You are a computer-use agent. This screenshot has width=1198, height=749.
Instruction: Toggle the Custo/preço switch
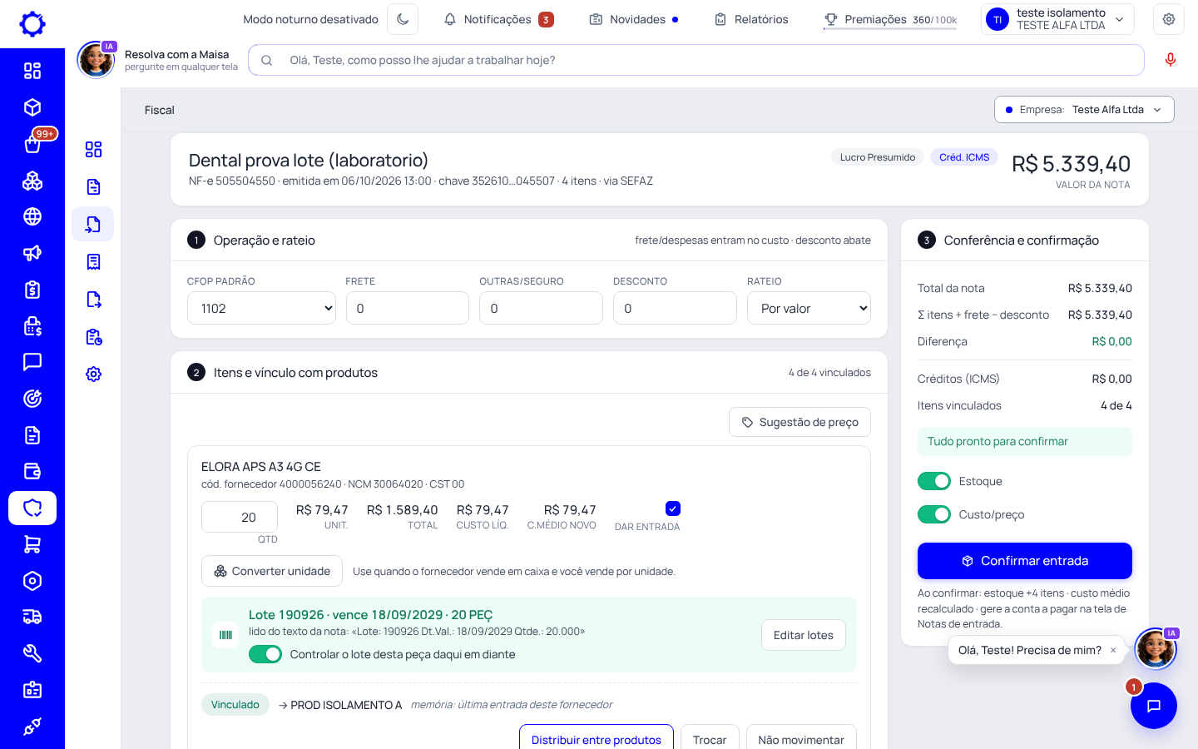pyautogui.click(x=934, y=514)
